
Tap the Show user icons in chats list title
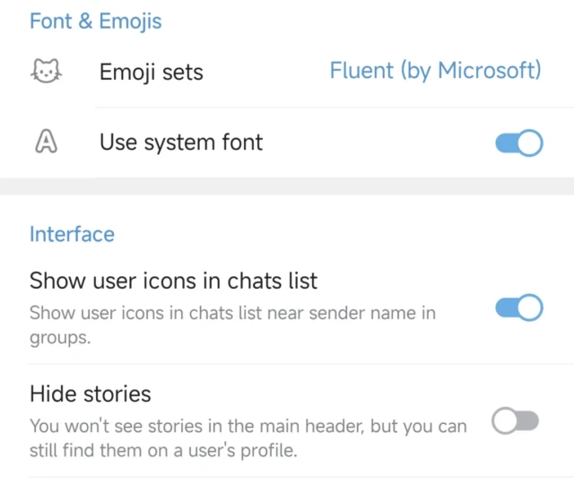click(x=173, y=281)
